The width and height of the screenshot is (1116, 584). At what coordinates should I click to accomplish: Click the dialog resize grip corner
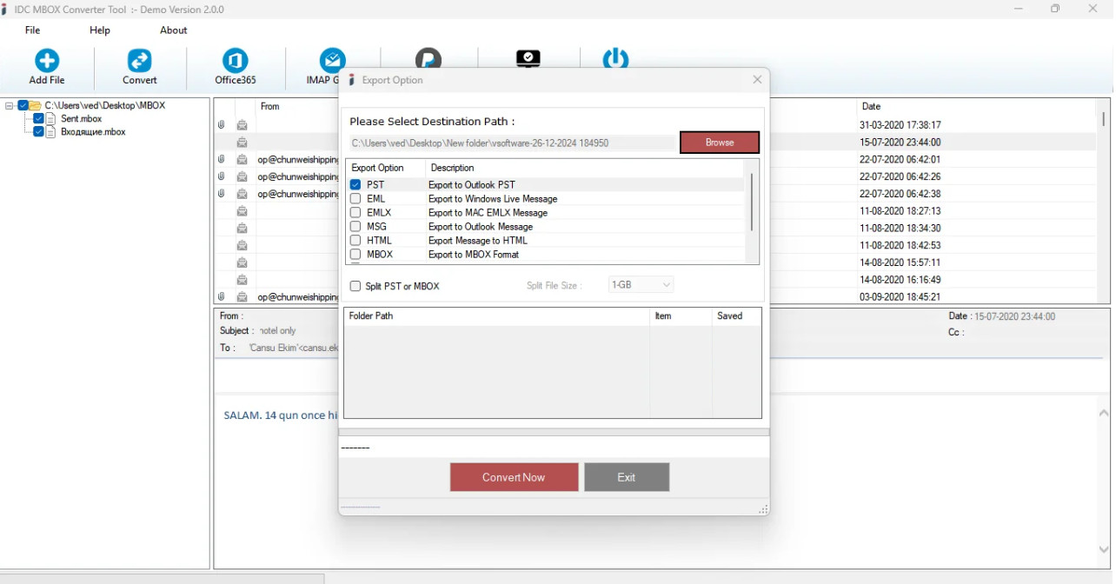tap(764, 510)
